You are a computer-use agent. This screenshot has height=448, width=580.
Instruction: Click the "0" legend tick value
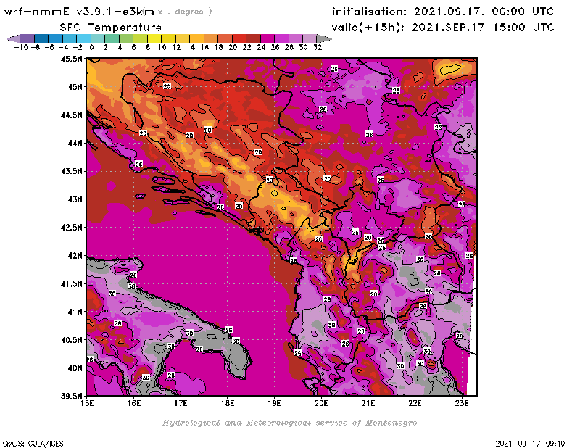[x=91, y=48]
